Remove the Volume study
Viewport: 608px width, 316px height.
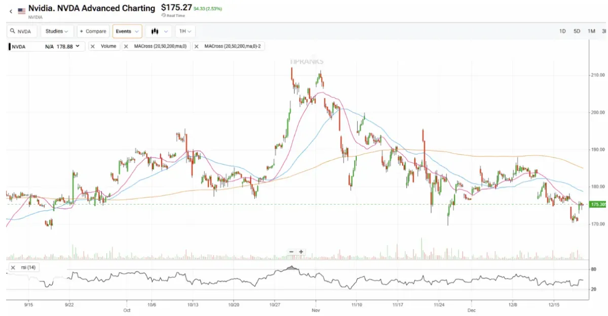click(93, 47)
